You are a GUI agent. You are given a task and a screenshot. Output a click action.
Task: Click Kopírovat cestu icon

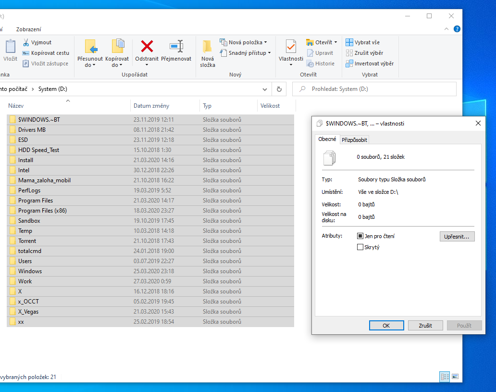tap(26, 53)
